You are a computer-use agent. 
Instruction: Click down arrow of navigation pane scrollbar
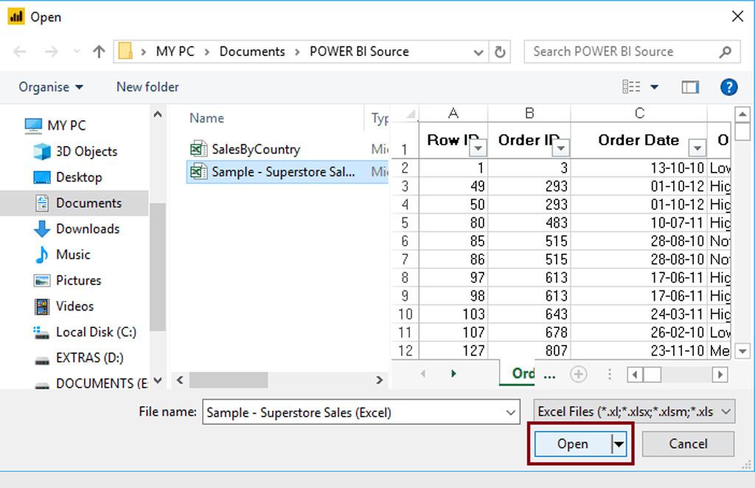(158, 380)
